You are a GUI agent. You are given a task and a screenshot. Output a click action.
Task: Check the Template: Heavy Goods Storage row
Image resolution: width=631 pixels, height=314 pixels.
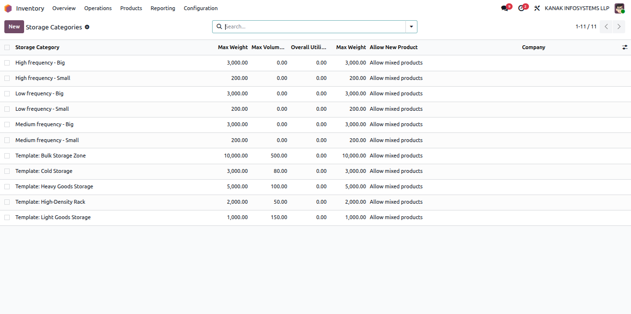[x=7, y=186]
